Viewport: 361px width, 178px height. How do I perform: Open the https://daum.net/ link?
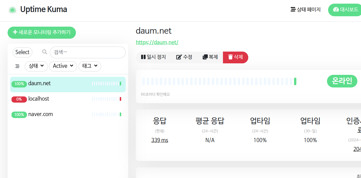coord(157,42)
